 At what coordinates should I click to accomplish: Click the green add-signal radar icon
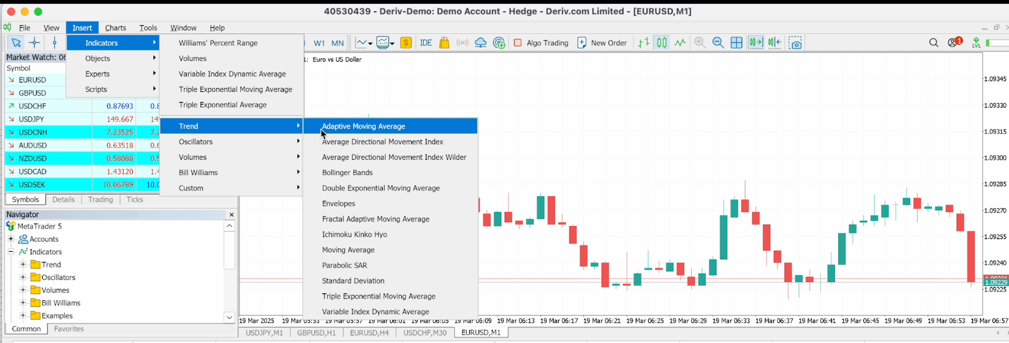pos(499,43)
